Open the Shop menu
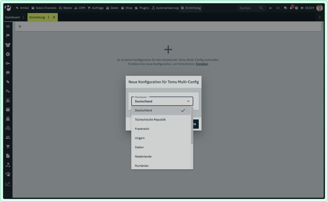Image resolution: width=328 pixels, height=202 pixels. (127, 8)
